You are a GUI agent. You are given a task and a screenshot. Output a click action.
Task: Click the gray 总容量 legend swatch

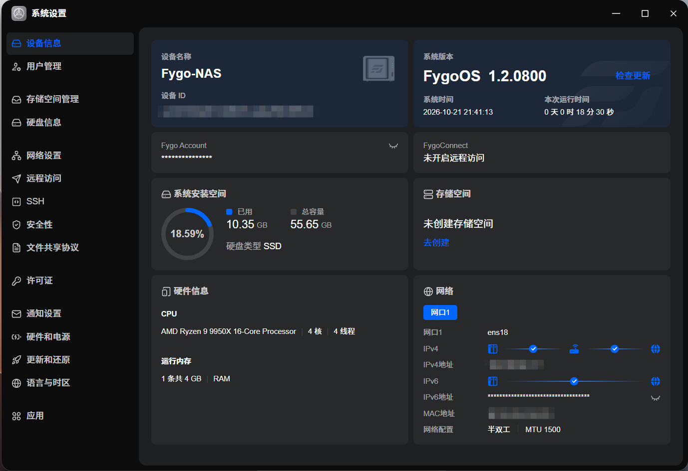coord(294,212)
